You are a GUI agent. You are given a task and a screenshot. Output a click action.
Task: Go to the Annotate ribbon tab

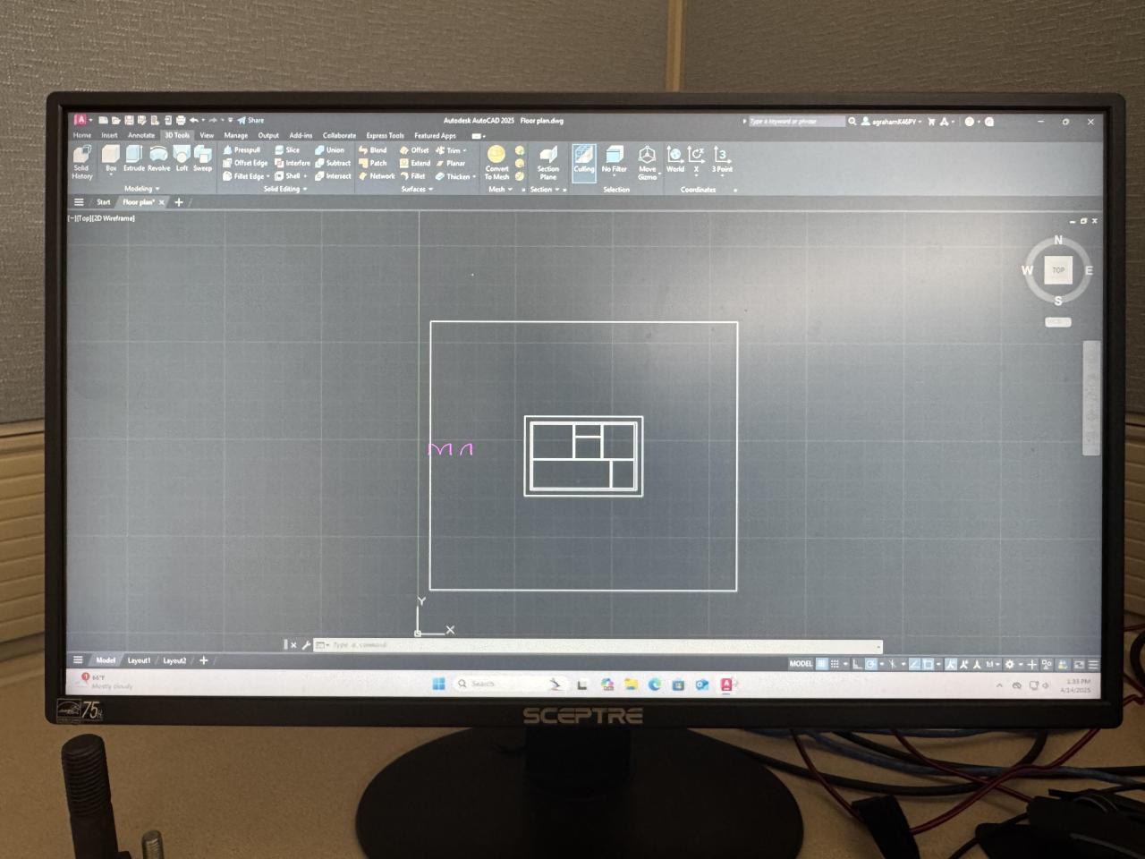pyautogui.click(x=141, y=135)
